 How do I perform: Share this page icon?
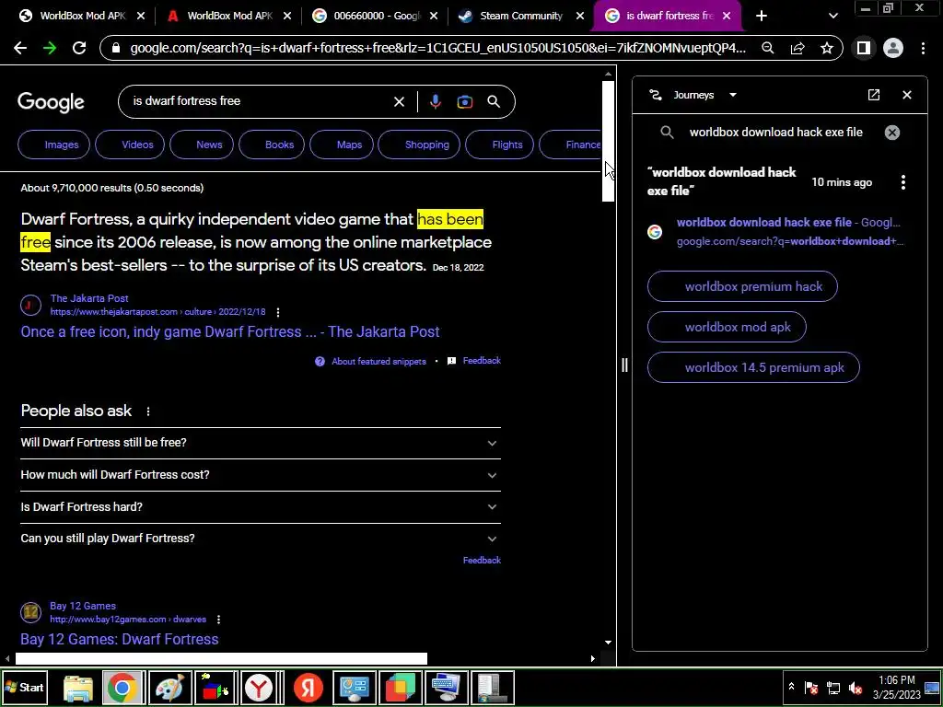797,48
